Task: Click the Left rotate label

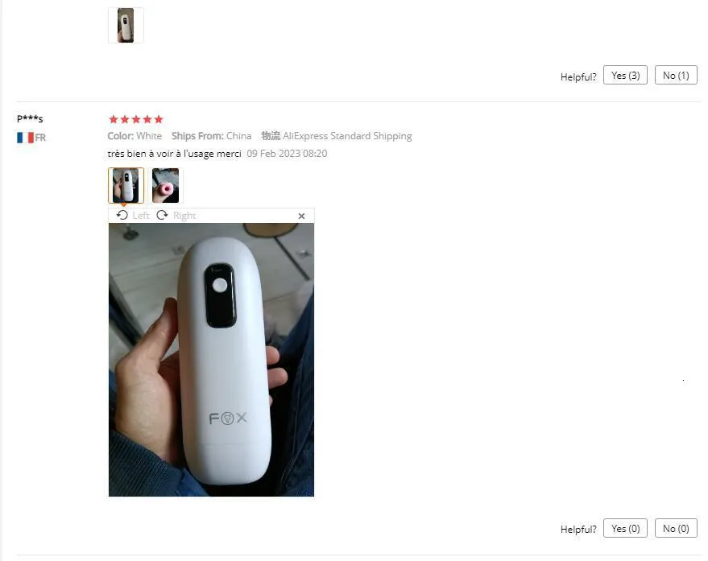Action: tap(141, 216)
